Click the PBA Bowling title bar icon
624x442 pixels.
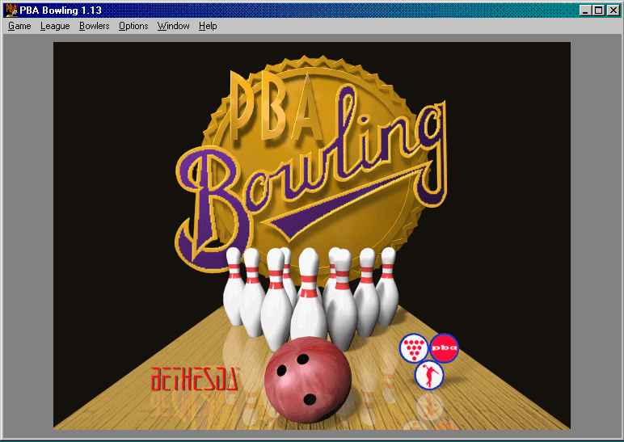11,10
